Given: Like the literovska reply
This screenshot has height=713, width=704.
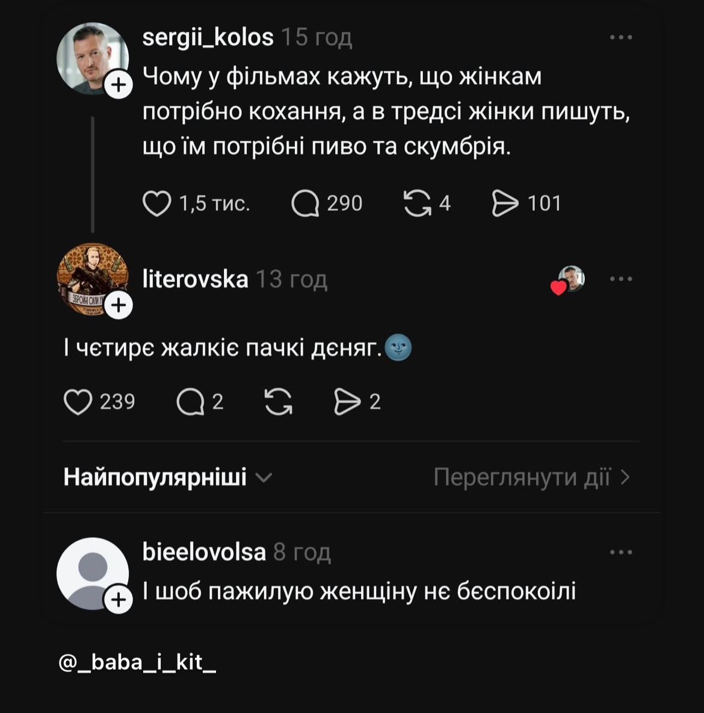Looking at the screenshot, I should tap(78, 402).
